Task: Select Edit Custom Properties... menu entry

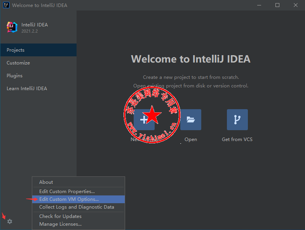Action: click(78, 192)
